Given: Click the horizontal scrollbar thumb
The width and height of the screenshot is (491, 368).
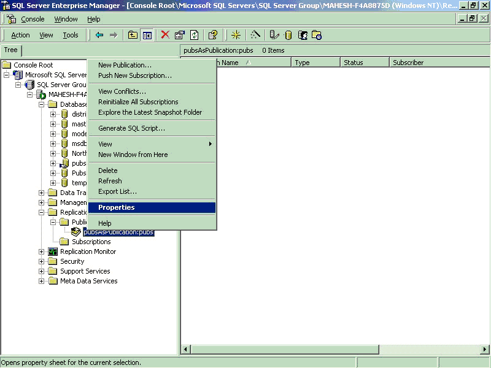Looking at the screenshot, I should (285, 349).
